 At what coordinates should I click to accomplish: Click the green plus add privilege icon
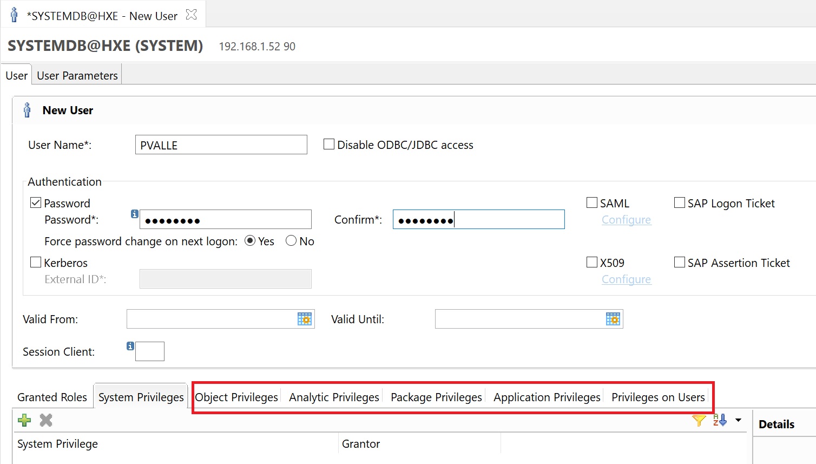coord(24,420)
